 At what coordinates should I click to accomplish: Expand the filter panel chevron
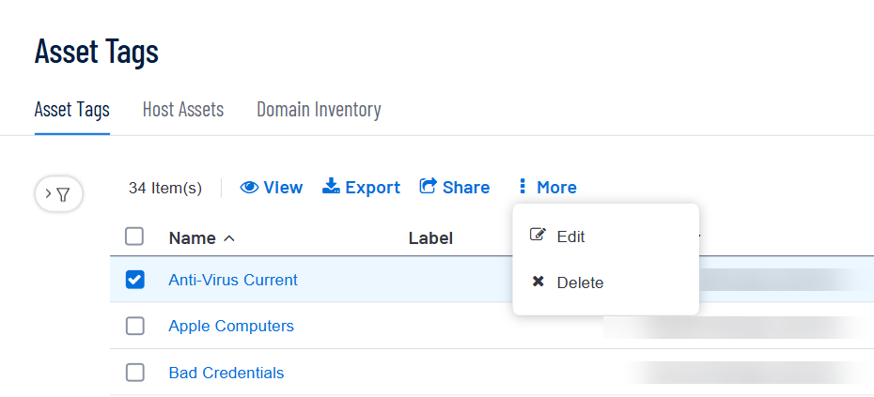tap(49, 193)
